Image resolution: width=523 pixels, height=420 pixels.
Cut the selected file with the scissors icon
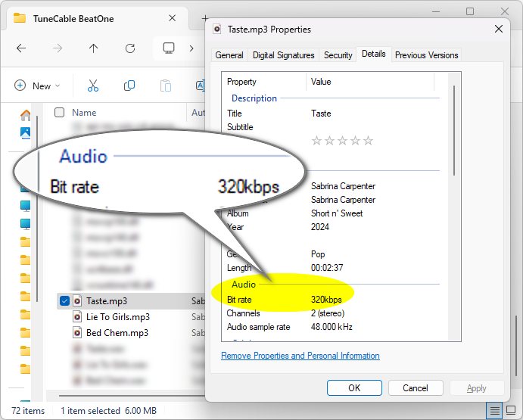tap(93, 86)
